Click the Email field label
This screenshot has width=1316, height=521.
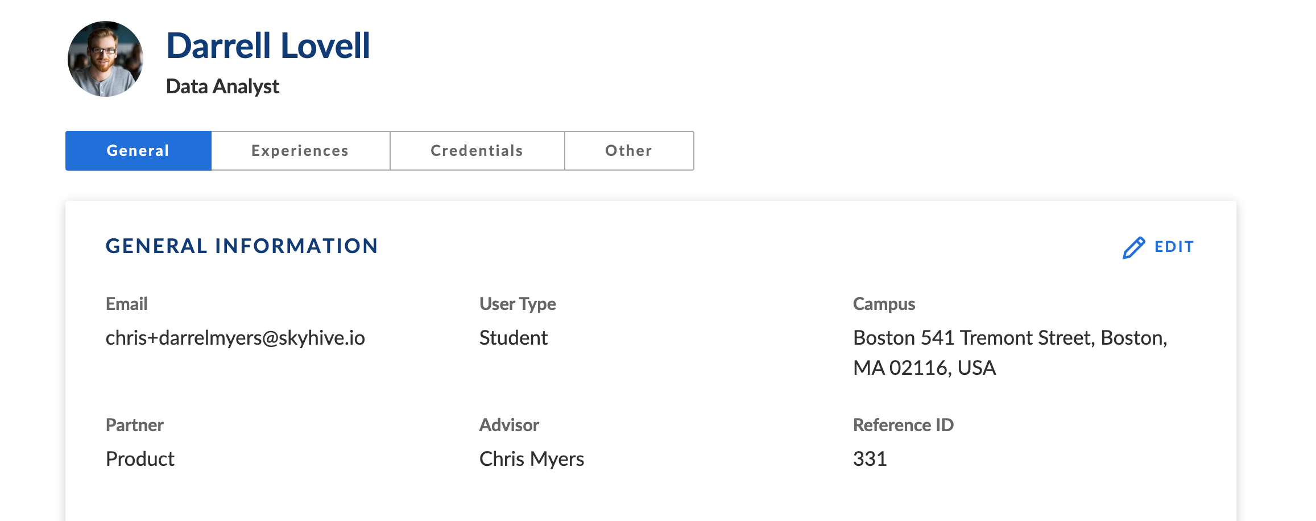click(x=126, y=304)
